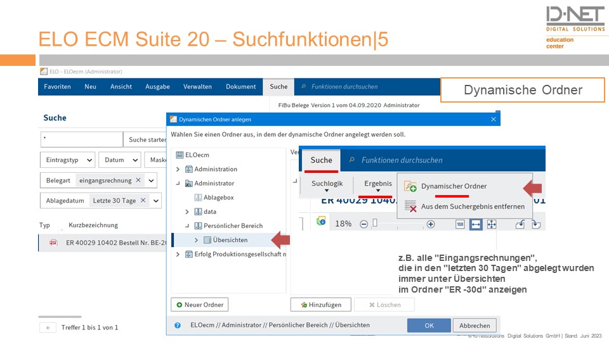
Task: Confirm the dialog with OK
Action: [429, 326]
